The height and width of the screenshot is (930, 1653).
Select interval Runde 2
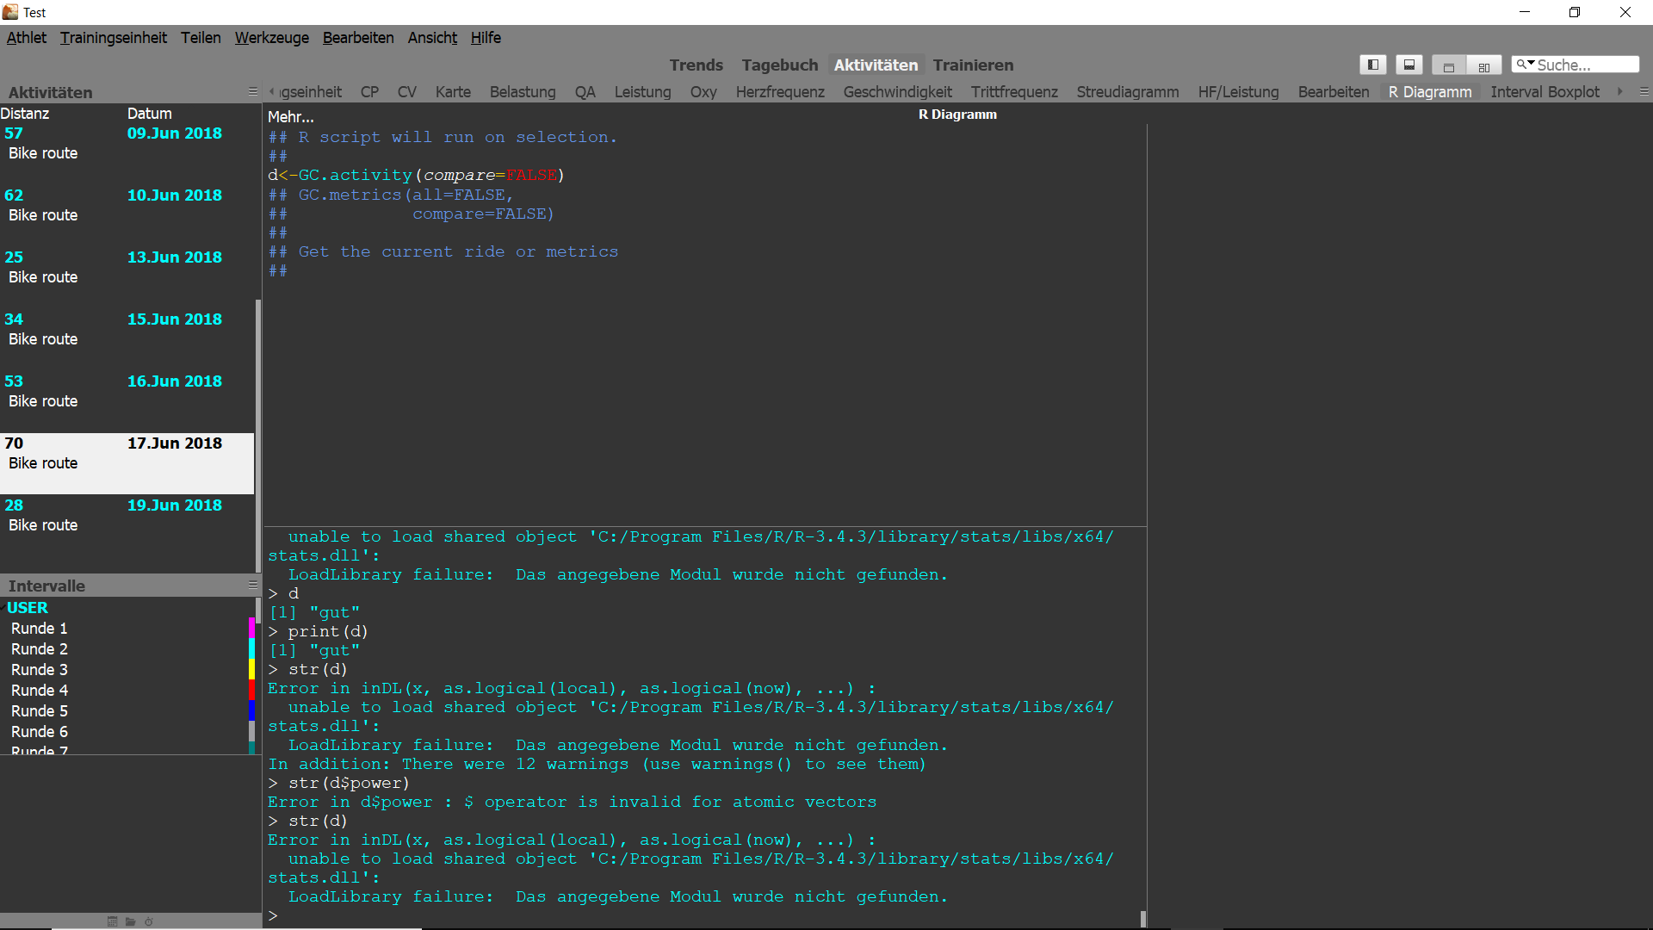tap(40, 649)
